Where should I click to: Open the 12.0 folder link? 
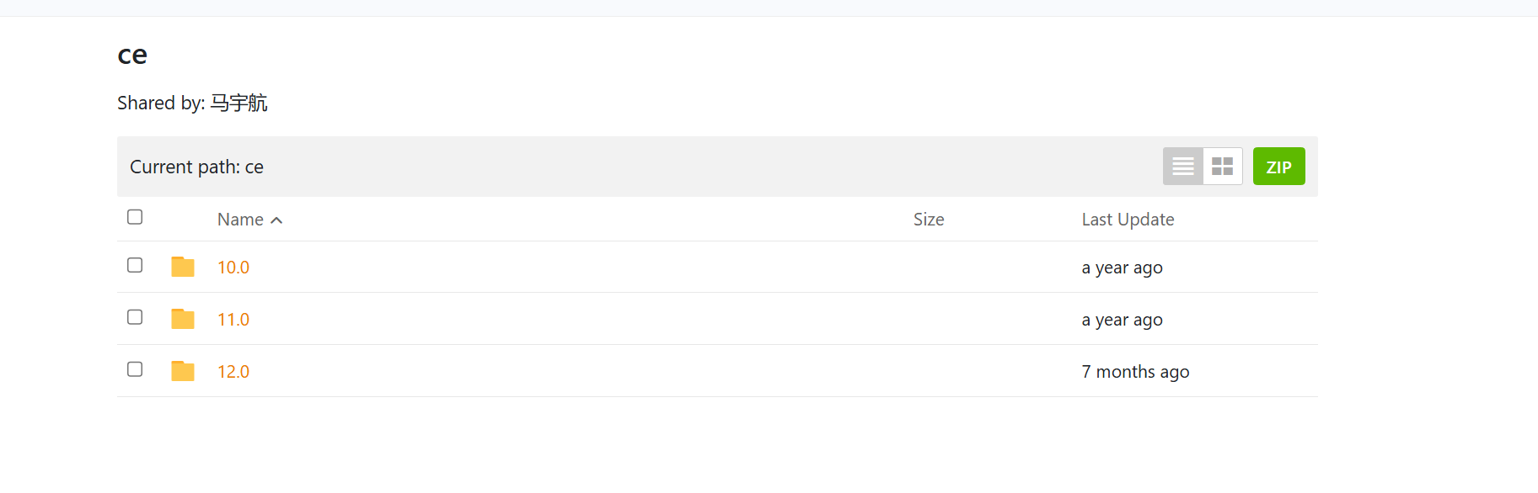[233, 372]
